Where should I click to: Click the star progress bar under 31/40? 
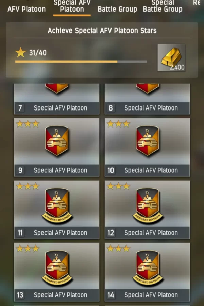[81, 62]
